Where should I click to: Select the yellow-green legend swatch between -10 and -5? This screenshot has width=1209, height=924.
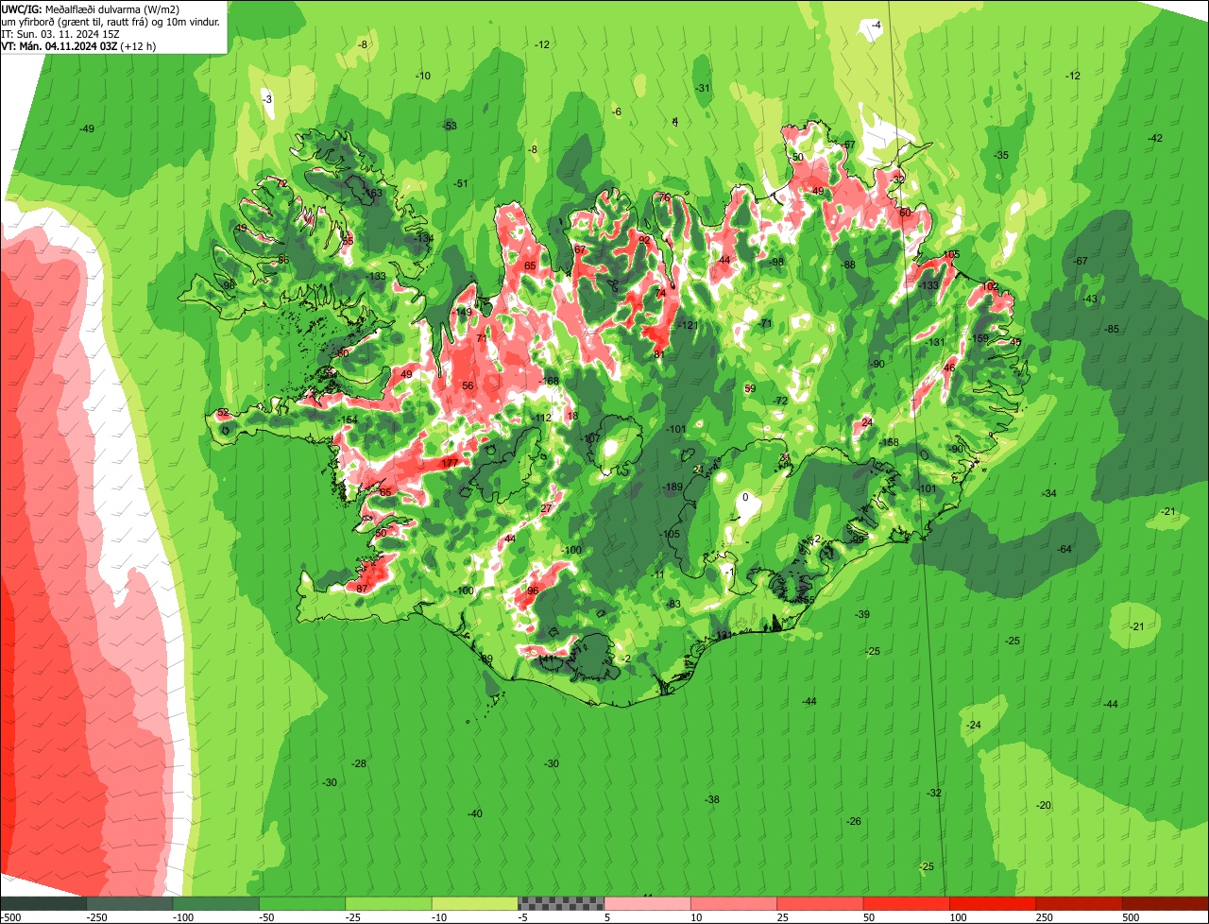(x=475, y=903)
